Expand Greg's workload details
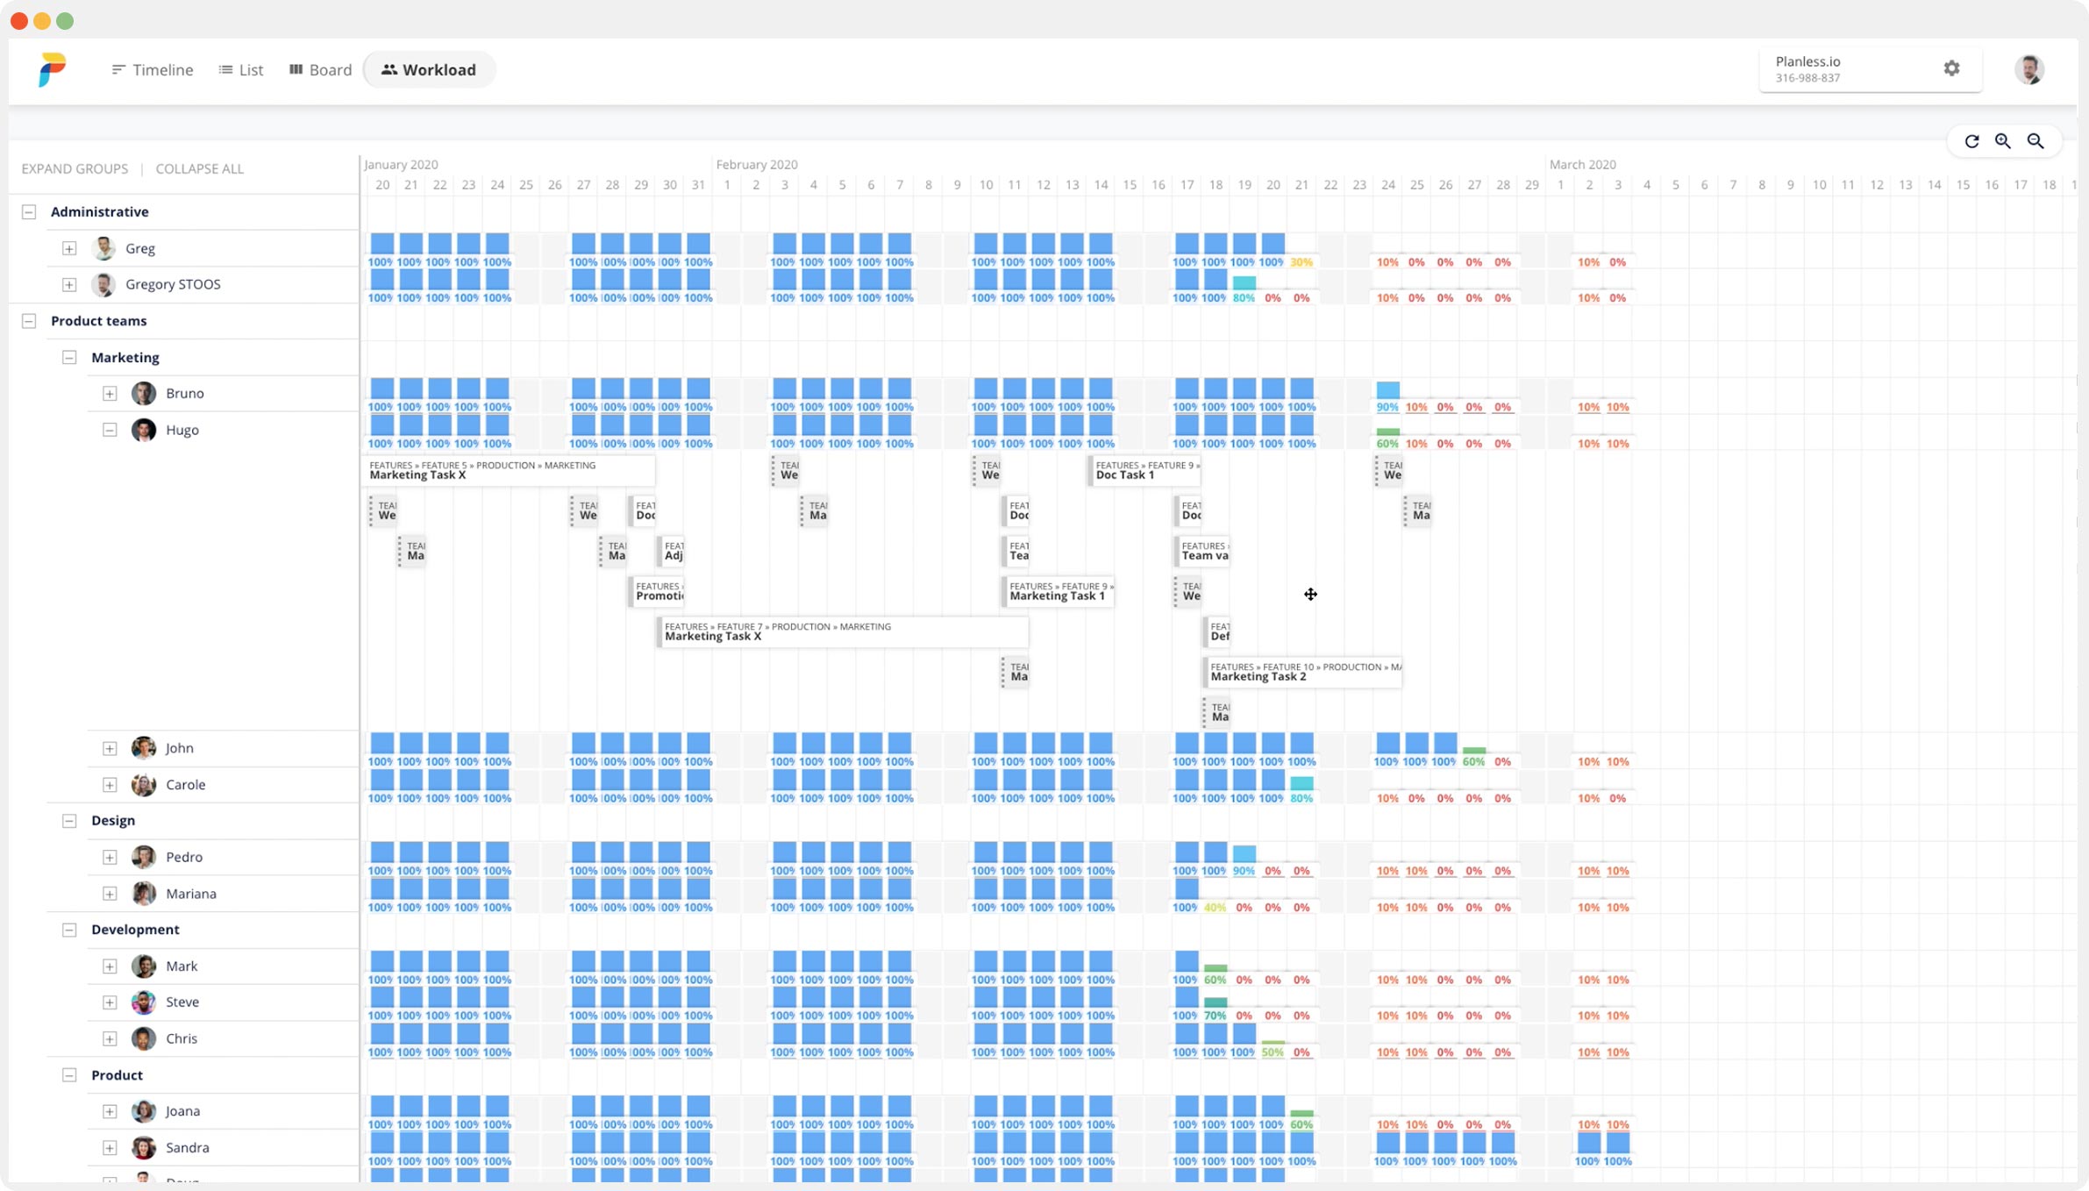The height and width of the screenshot is (1191, 2089). (69, 248)
